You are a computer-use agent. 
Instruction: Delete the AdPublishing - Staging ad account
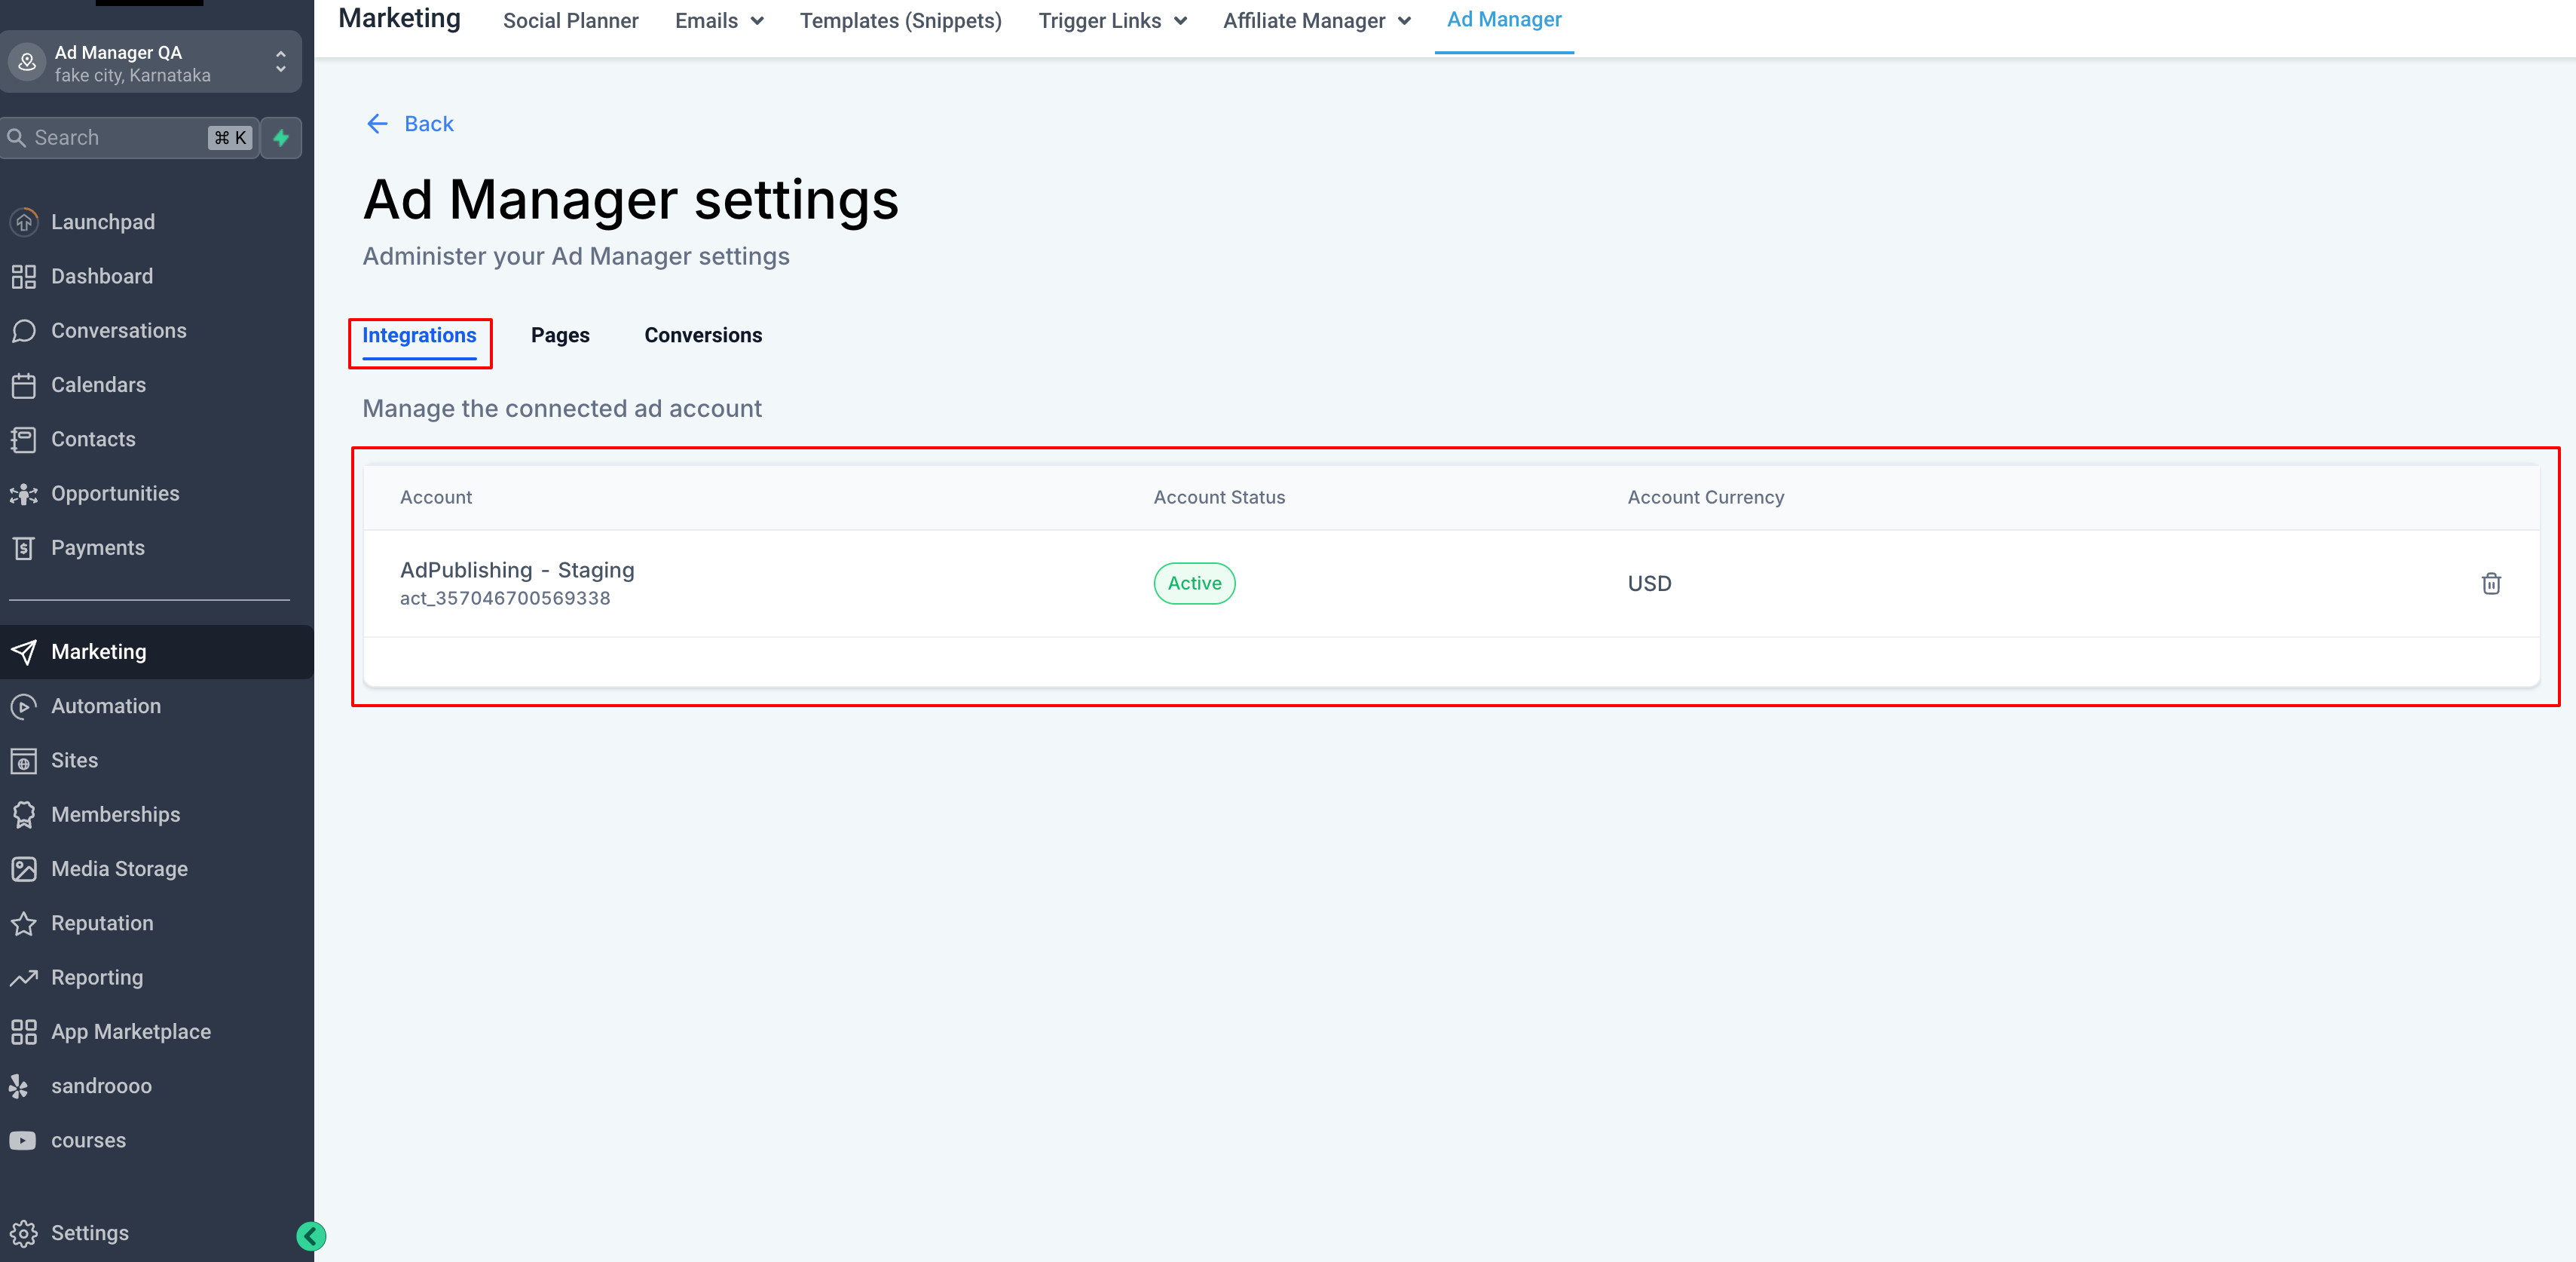coord(2490,583)
